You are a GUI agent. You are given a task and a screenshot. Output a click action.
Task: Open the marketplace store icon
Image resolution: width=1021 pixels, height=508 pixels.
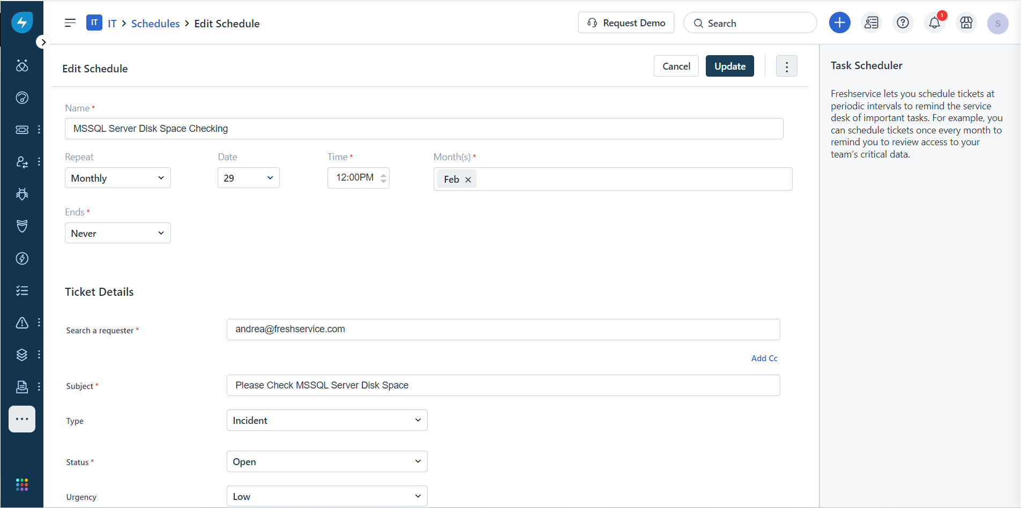pyautogui.click(x=966, y=23)
